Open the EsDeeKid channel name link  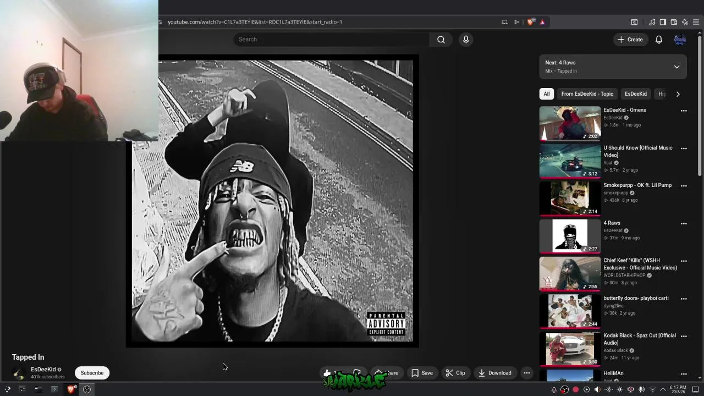tap(43, 370)
